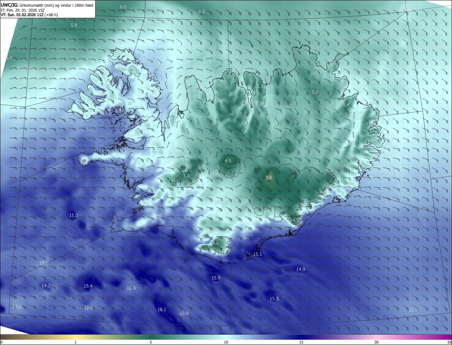This screenshot has width=452, height=345.
Task: Click the colorbar tick labeled 10
Action: [226, 342]
